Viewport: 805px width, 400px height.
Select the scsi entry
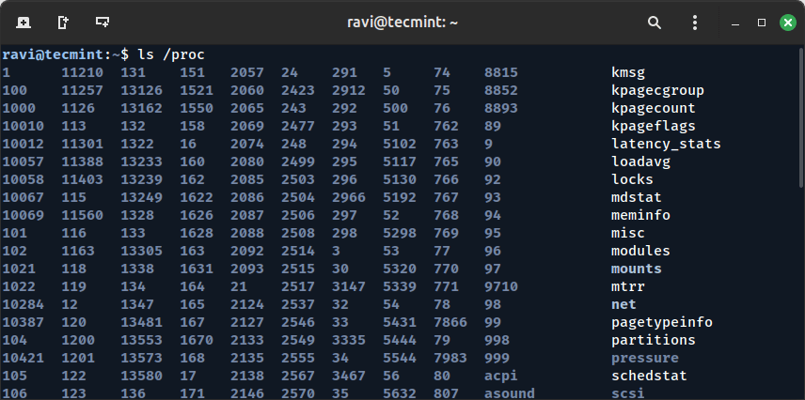pos(628,393)
